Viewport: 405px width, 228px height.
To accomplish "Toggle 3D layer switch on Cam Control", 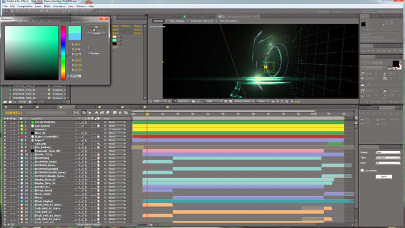I will pos(98,126).
